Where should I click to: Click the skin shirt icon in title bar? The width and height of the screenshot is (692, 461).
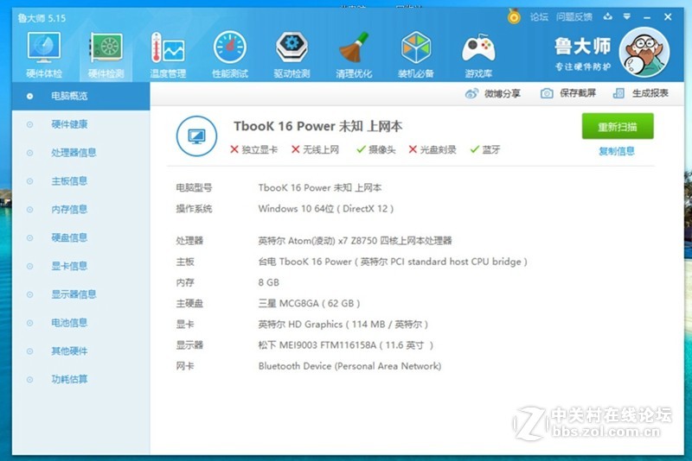[608, 16]
